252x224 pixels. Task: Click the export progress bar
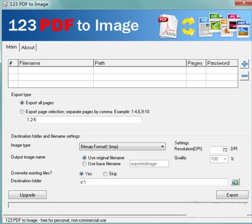(128, 205)
